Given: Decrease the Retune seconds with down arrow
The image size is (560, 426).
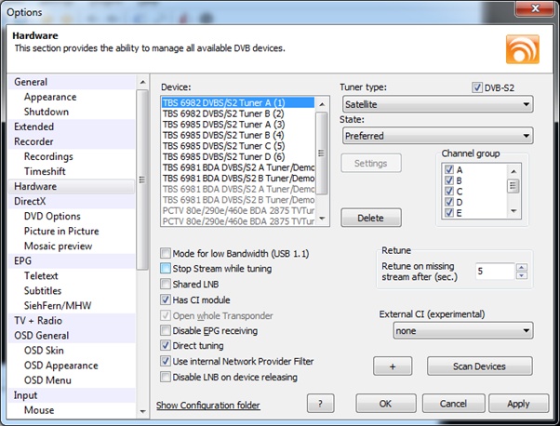Looking at the screenshot, I should point(522,275).
